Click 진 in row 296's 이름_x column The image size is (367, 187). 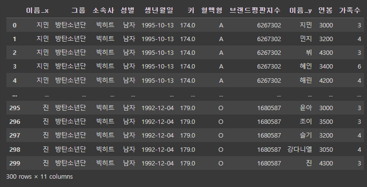[46, 121]
